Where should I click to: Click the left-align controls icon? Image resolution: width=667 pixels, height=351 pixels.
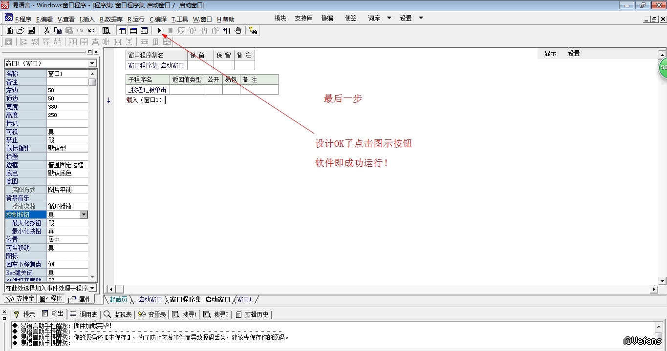23,41
